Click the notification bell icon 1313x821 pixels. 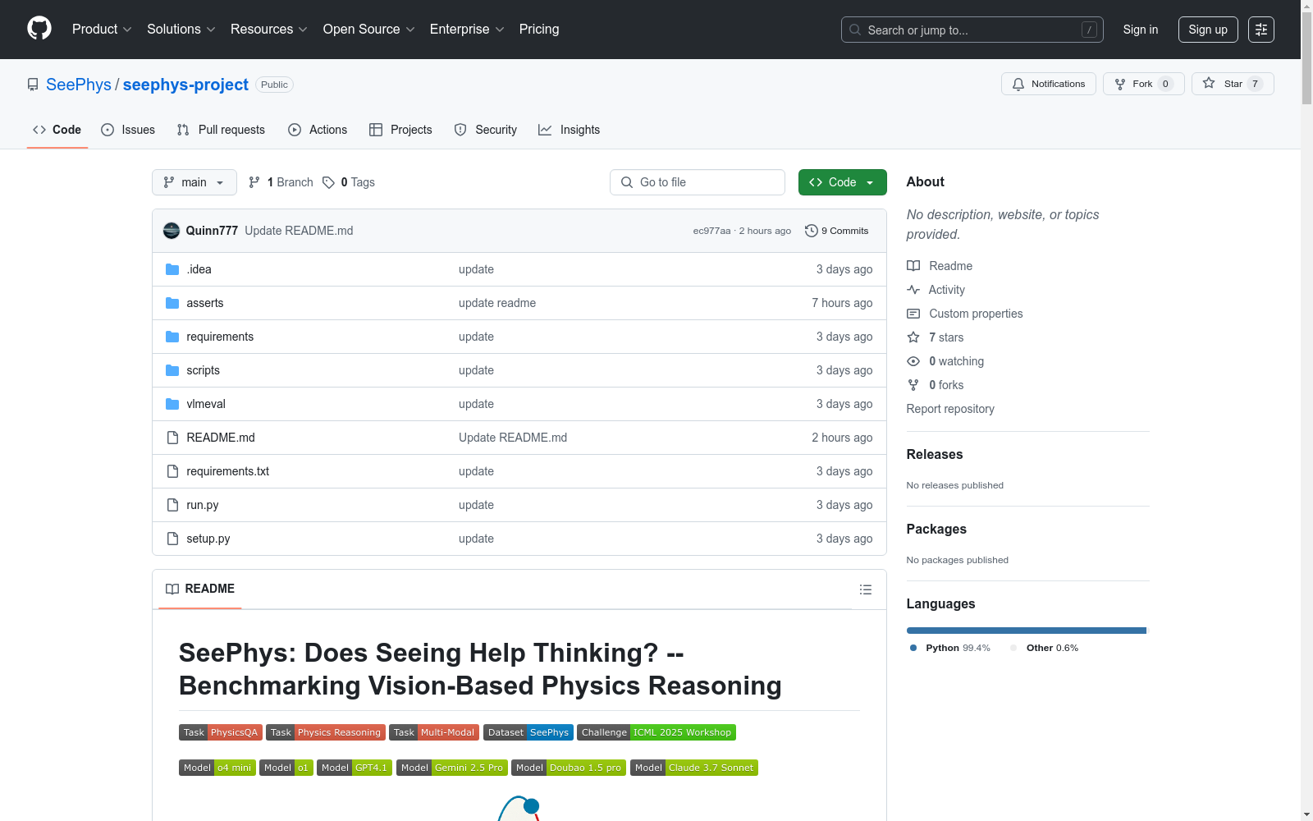click(1018, 84)
